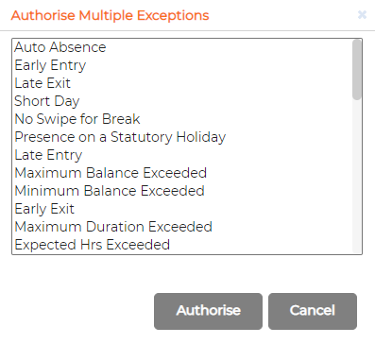This screenshot has width=375, height=344.
Task: Pick Expected Hrs Exceeded from list
Action: click(x=182, y=245)
